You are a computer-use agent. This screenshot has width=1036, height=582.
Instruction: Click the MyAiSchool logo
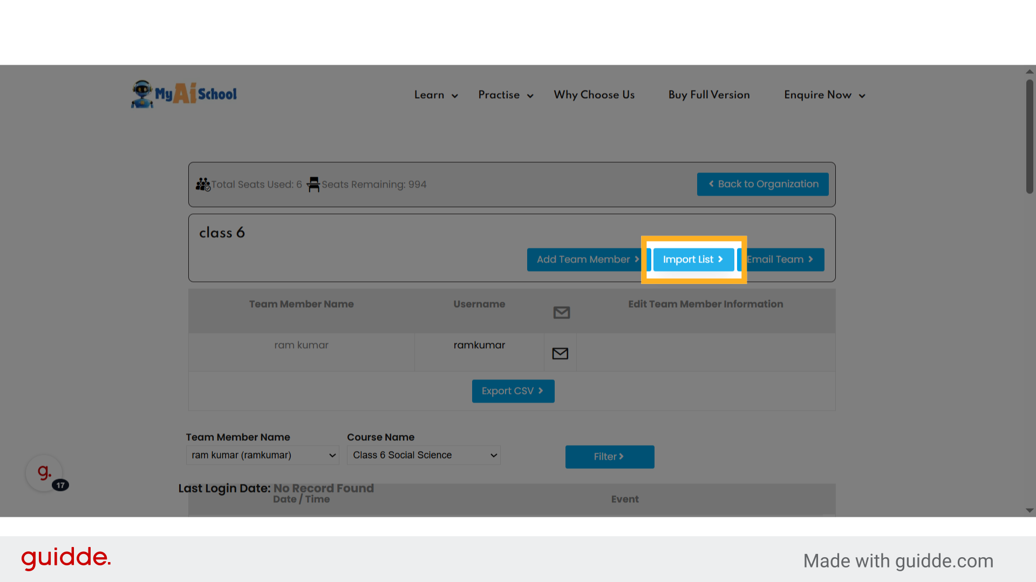pos(183,94)
